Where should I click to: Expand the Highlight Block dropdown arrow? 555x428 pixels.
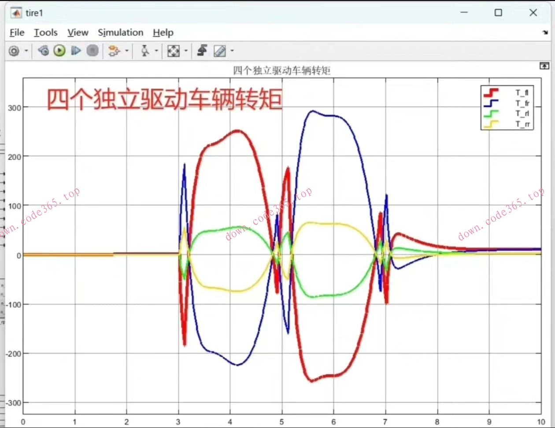(x=127, y=51)
